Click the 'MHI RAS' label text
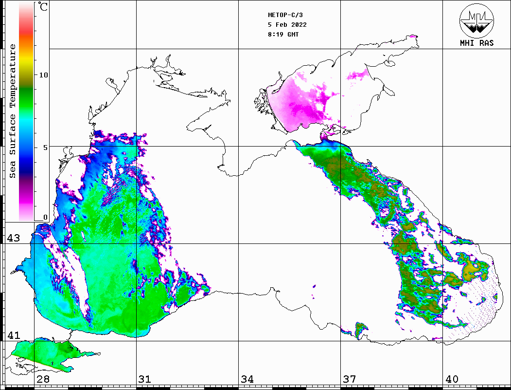 (476, 43)
